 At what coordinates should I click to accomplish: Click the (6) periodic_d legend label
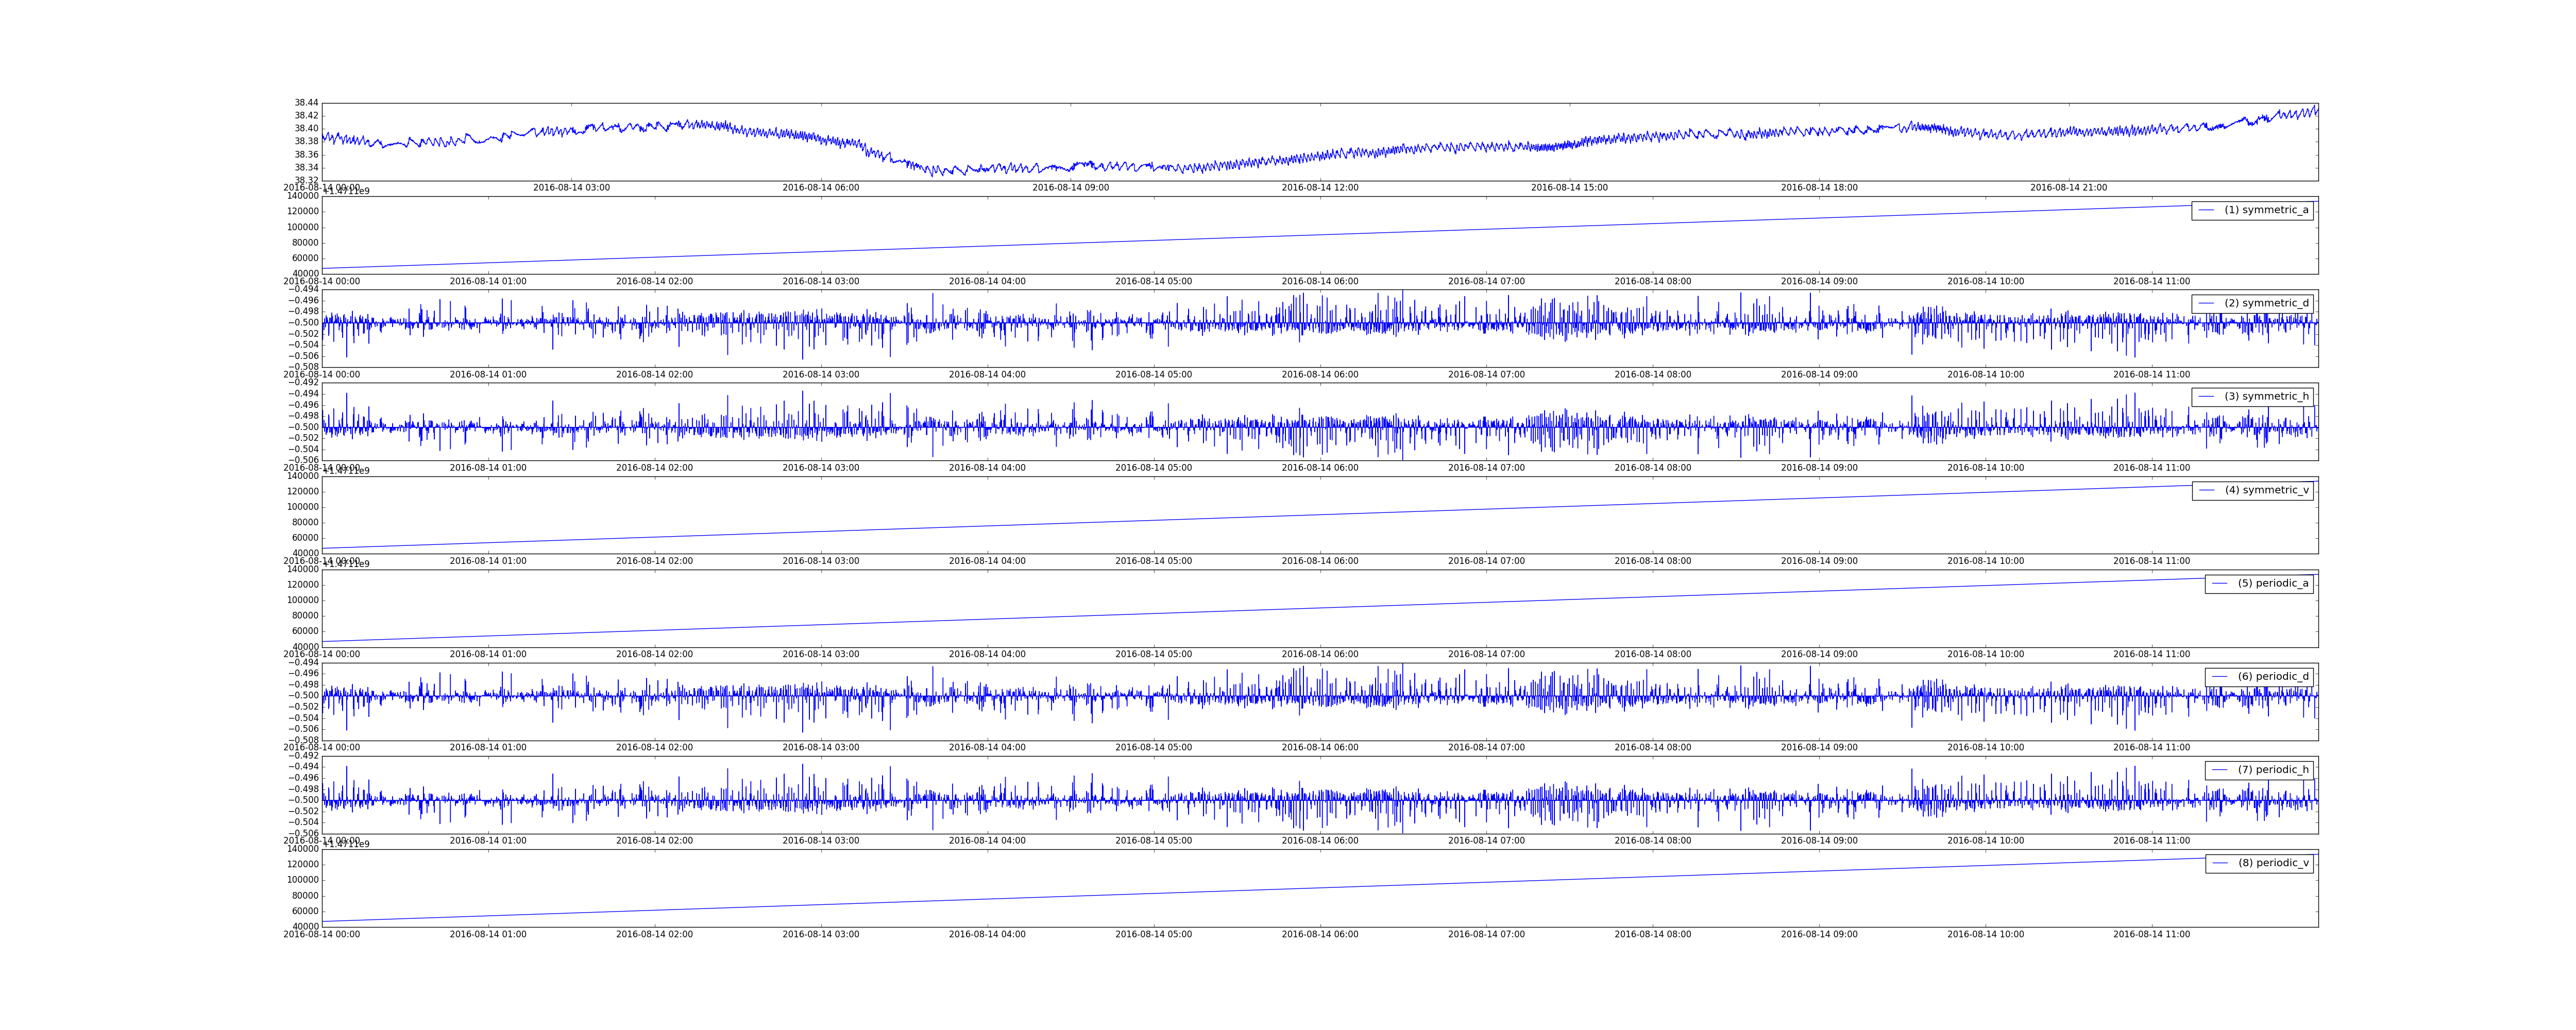(2273, 676)
